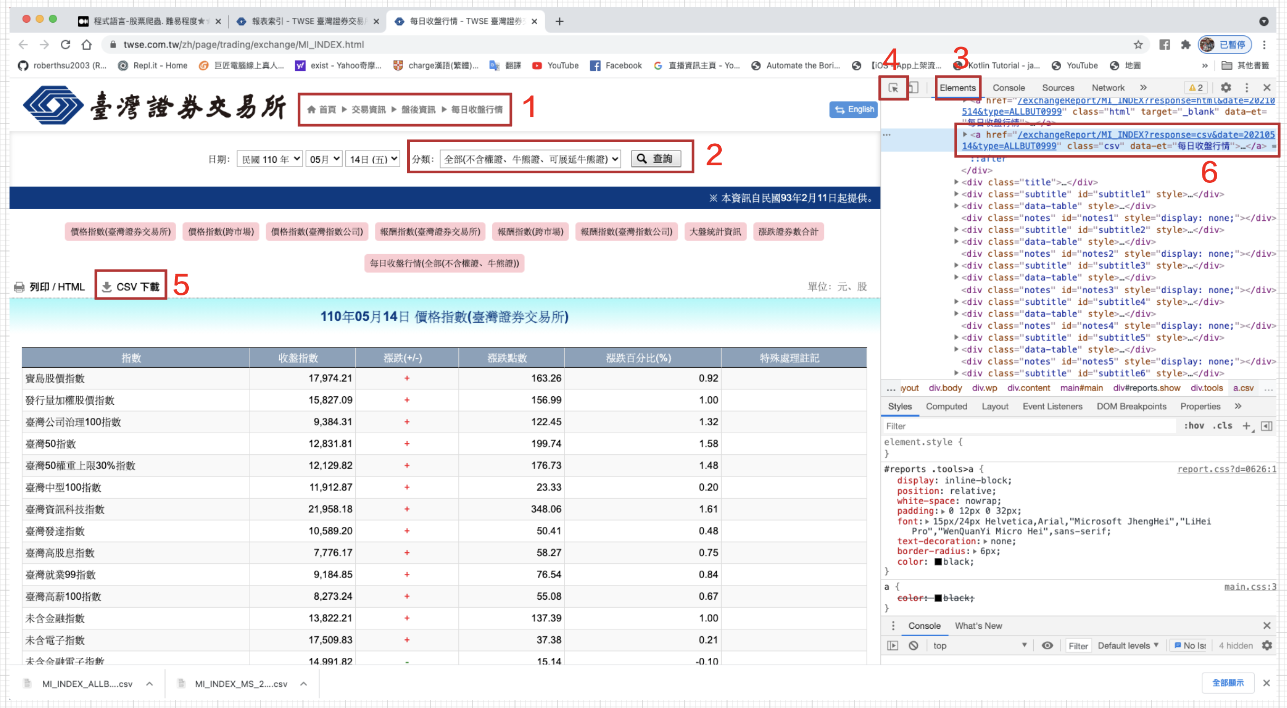
Task: Open the extensions puzzle icon
Action: pyautogui.click(x=1185, y=45)
